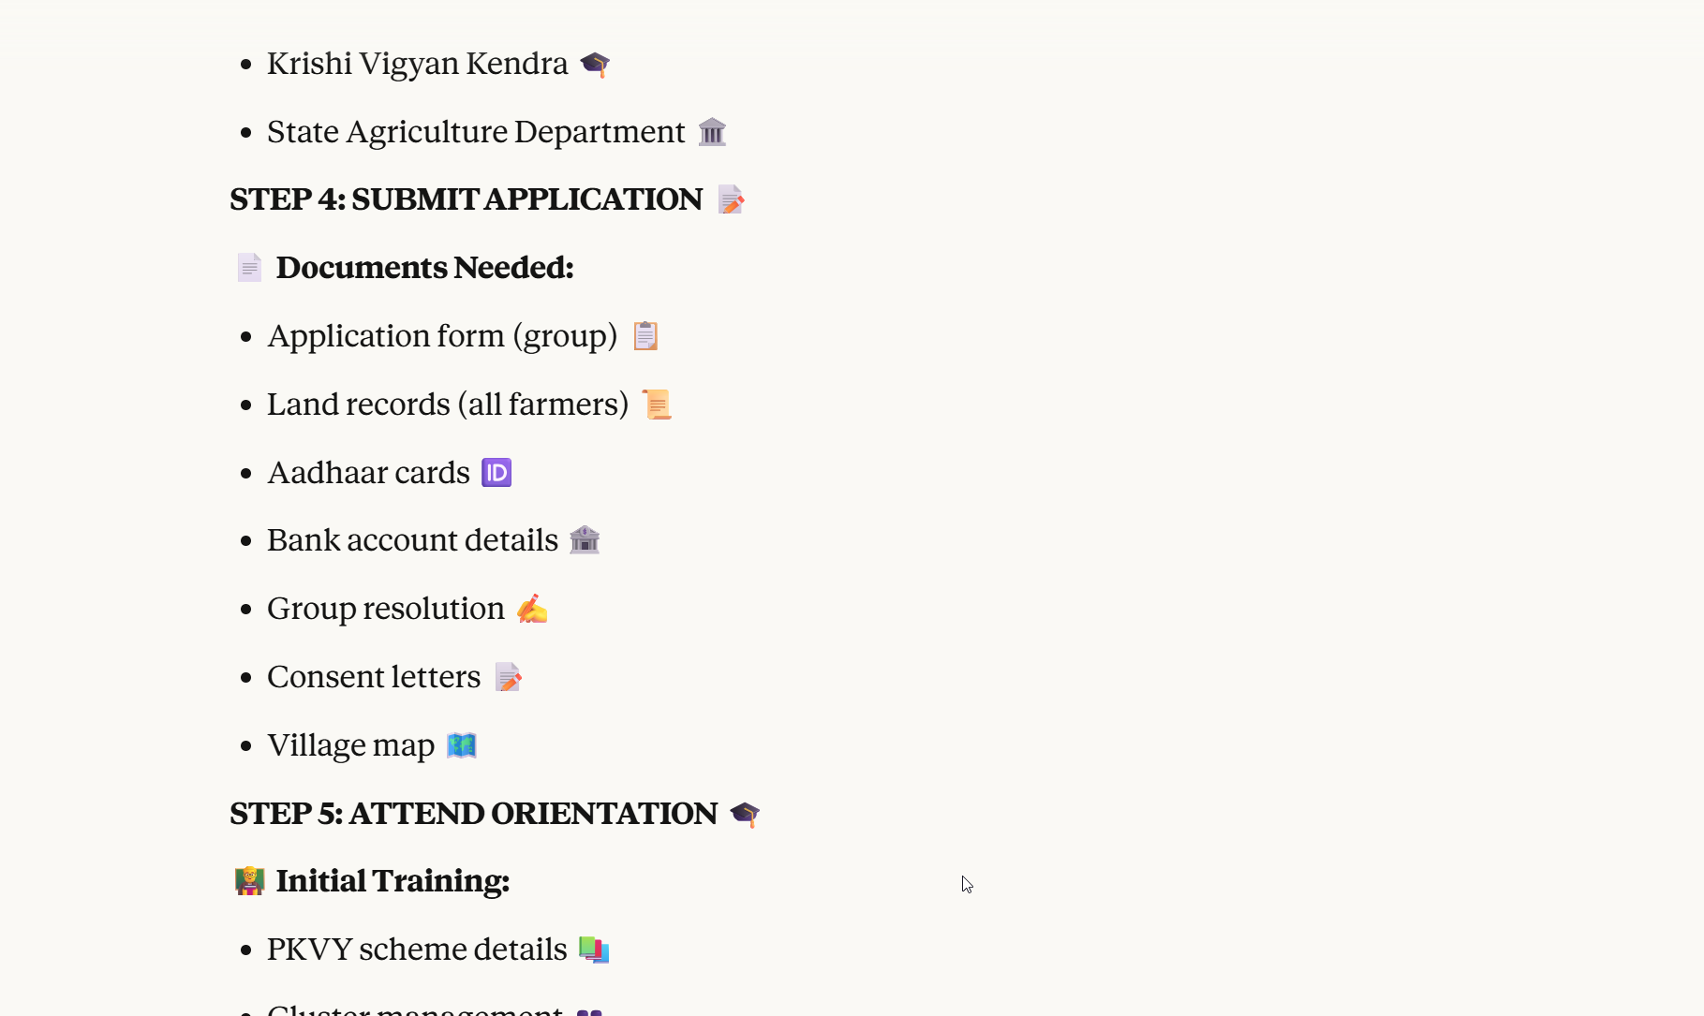
Task: Click the page emoji before Documents Needed
Action: point(249,268)
